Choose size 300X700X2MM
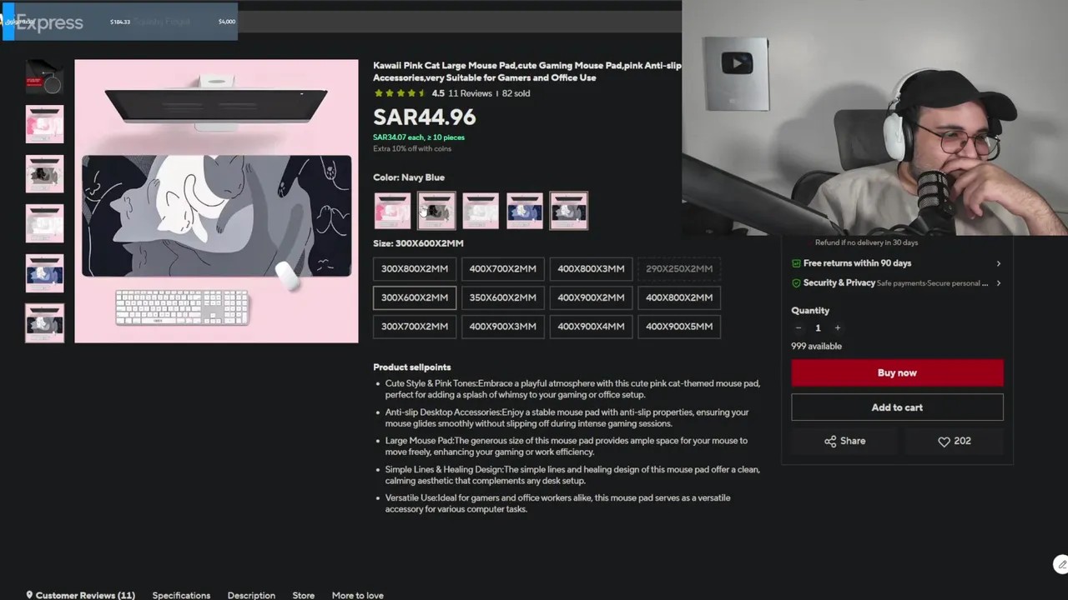The height and width of the screenshot is (600, 1068). point(415,327)
